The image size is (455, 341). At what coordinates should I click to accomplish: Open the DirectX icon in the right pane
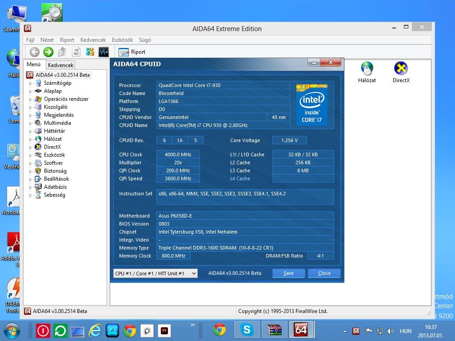point(401,72)
